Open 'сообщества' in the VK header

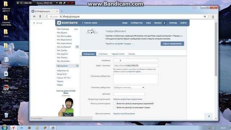(136, 23)
